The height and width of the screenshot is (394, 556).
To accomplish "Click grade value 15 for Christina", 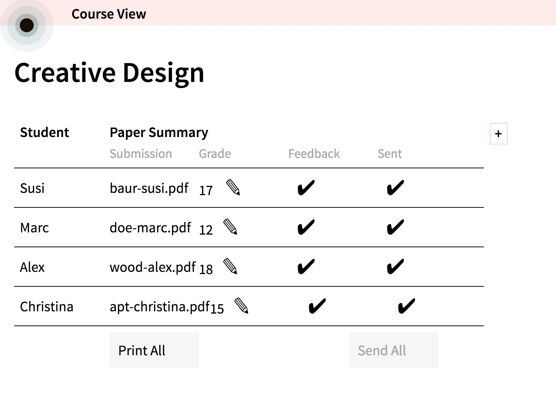I will point(217,309).
